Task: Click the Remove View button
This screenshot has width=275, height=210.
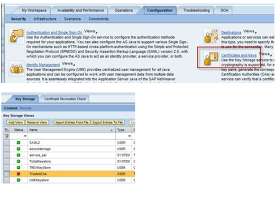Action: coord(37,122)
